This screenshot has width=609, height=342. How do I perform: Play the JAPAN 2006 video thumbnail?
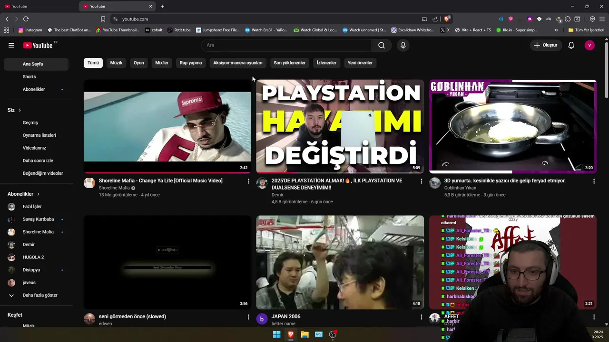(340, 262)
